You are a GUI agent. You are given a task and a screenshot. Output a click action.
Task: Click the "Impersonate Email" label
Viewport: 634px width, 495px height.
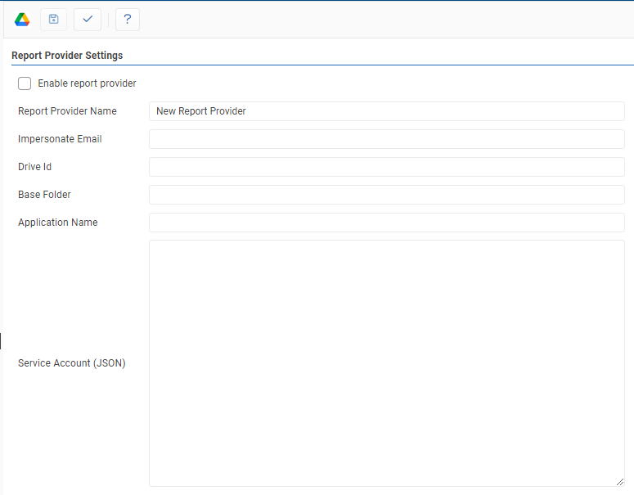[60, 139]
